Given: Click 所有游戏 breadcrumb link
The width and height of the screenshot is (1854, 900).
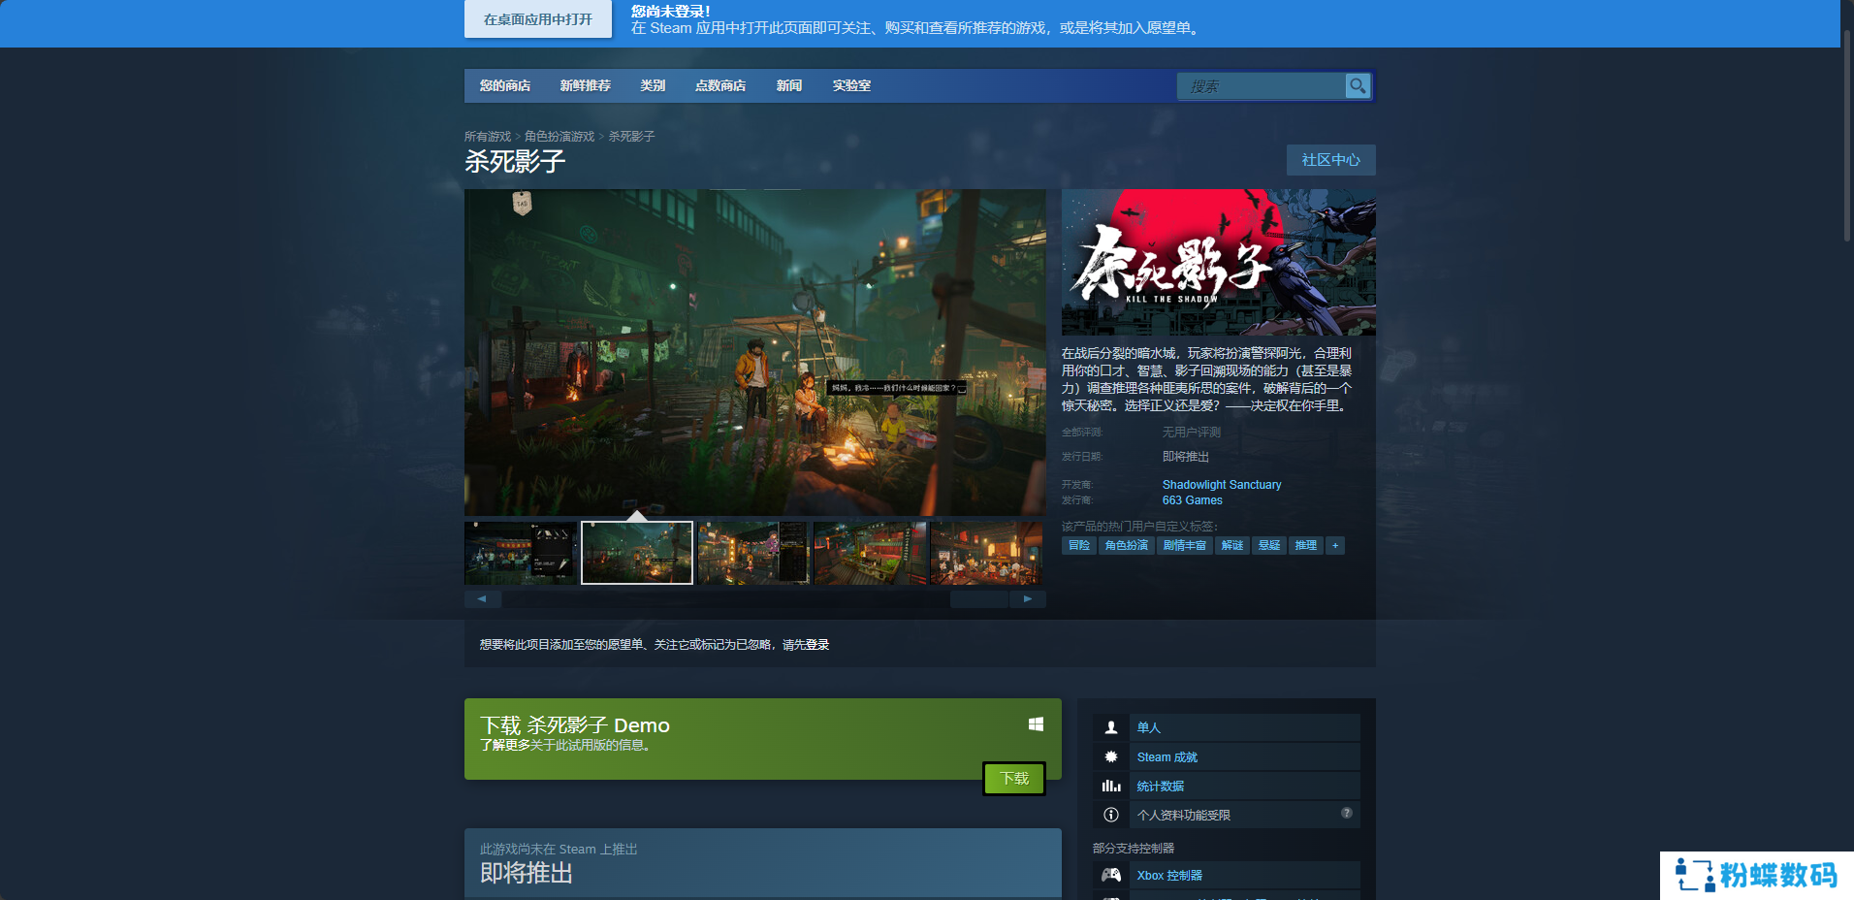Looking at the screenshot, I should [x=488, y=137].
